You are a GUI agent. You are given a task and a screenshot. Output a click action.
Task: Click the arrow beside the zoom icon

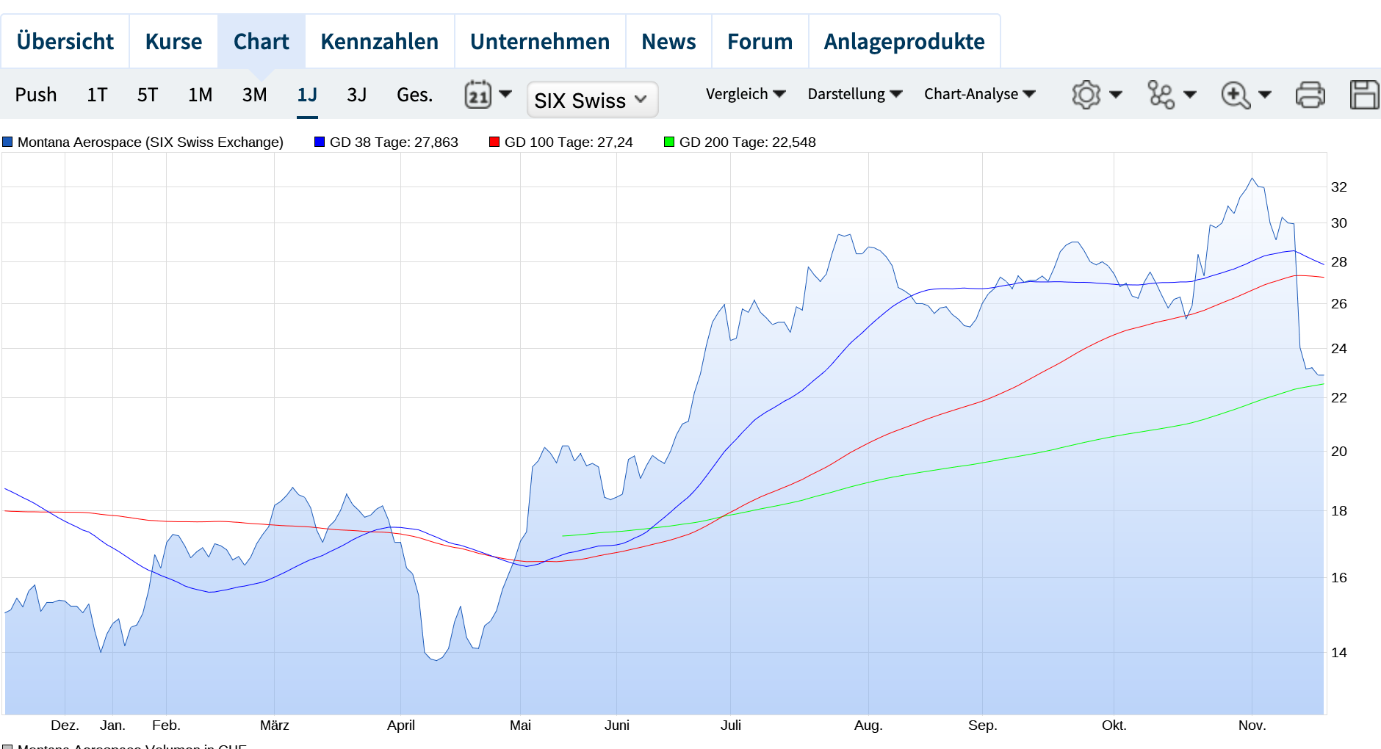coord(1265,95)
